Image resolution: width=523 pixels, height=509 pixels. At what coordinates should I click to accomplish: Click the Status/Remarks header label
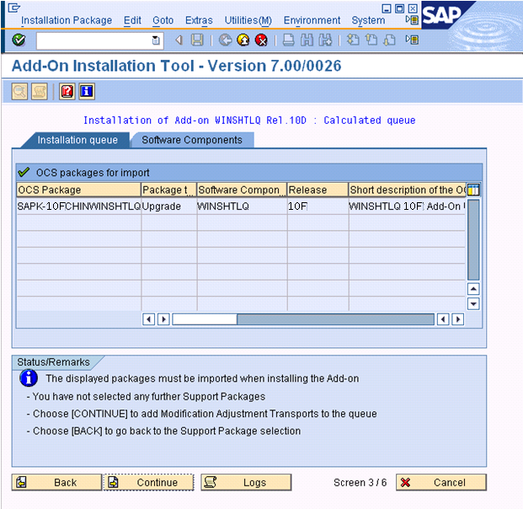click(x=53, y=362)
